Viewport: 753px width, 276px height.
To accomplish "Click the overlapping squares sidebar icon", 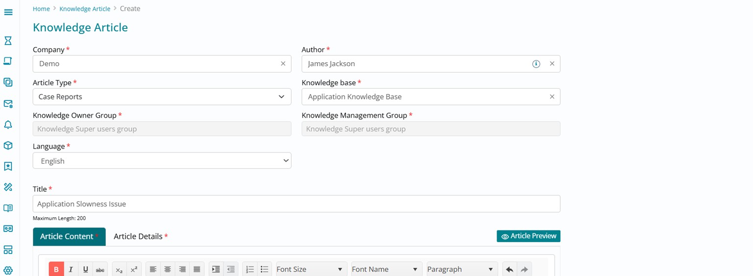I will pyautogui.click(x=8, y=82).
